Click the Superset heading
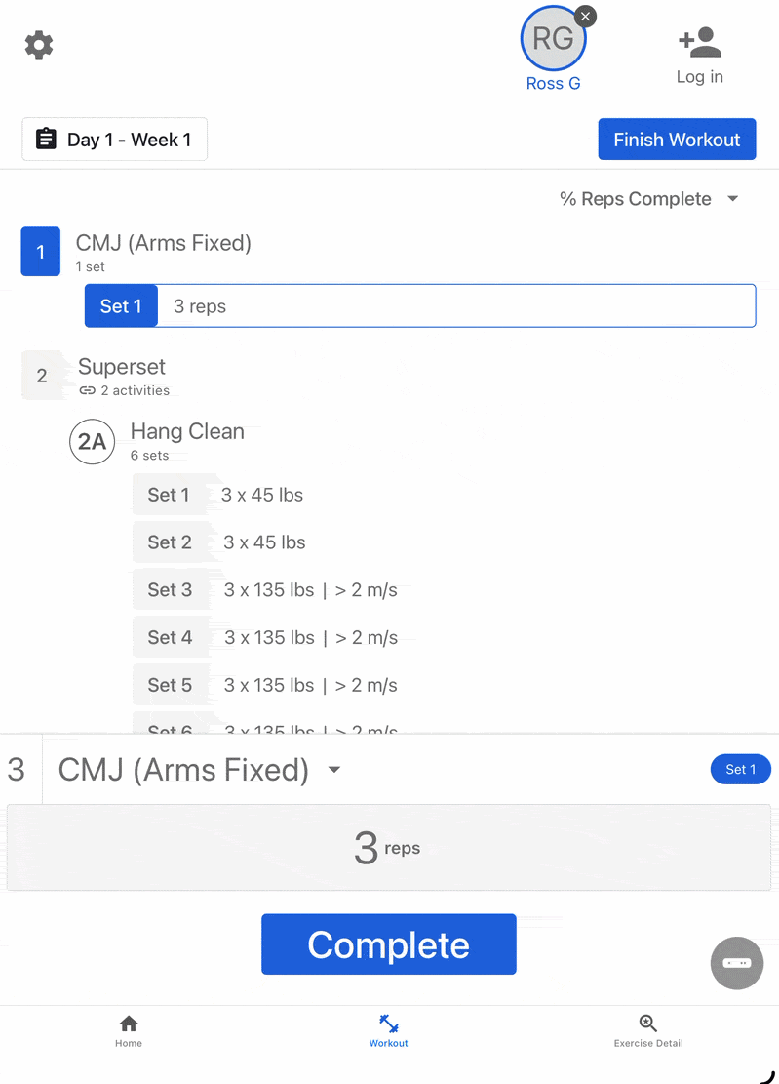The image size is (779, 1084). click(122, 367)
